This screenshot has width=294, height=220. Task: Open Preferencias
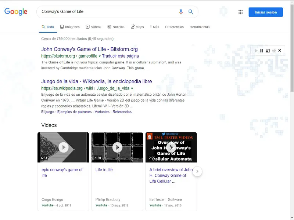pyautogui.click(x=174, y=27)
